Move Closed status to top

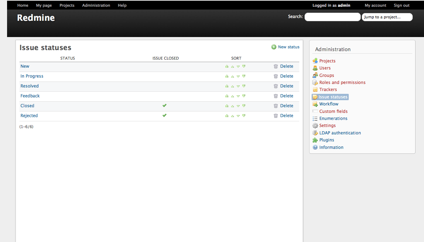pos(227,106)
